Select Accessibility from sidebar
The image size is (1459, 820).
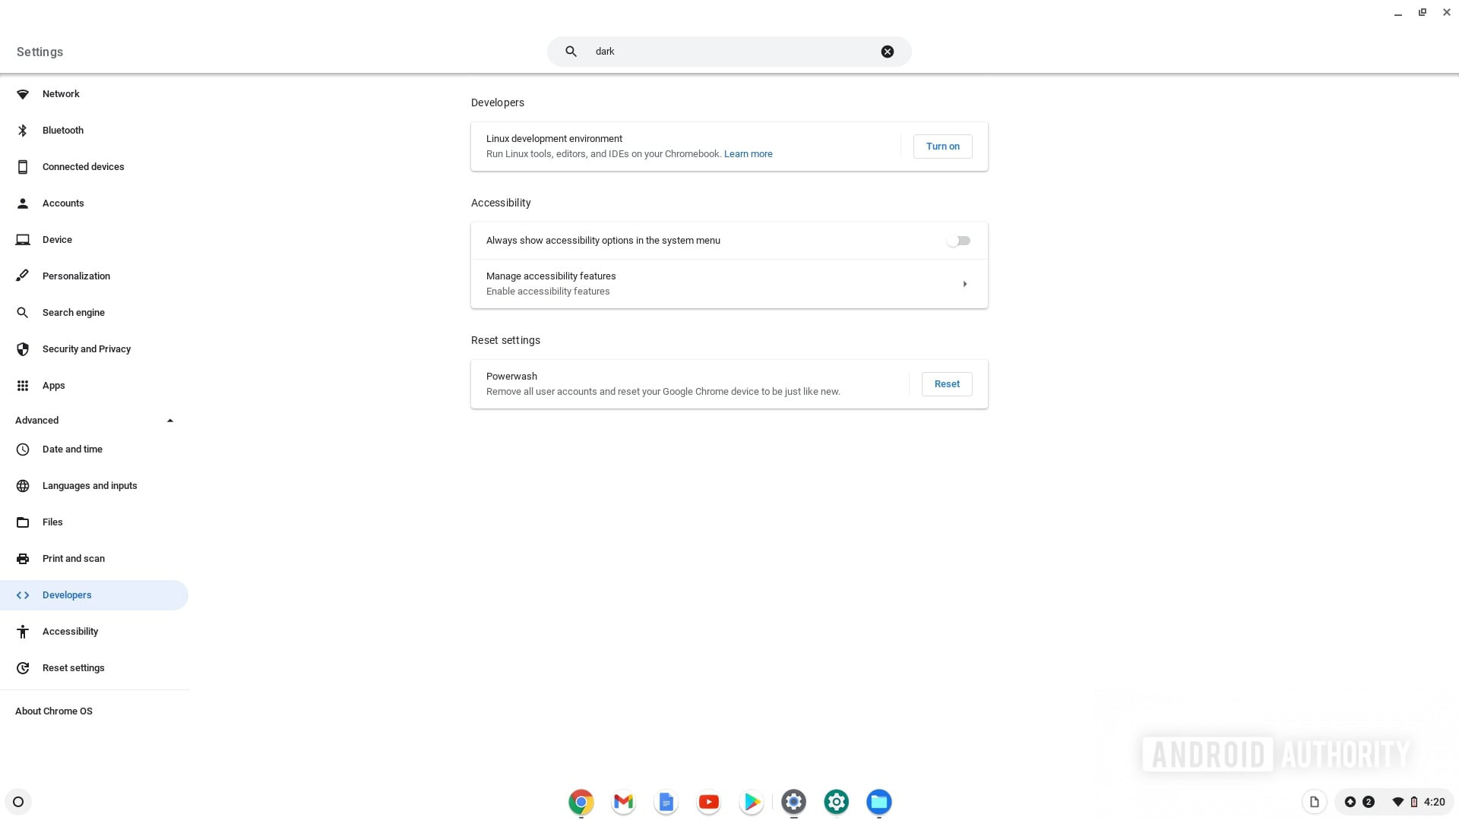point(70,631)
